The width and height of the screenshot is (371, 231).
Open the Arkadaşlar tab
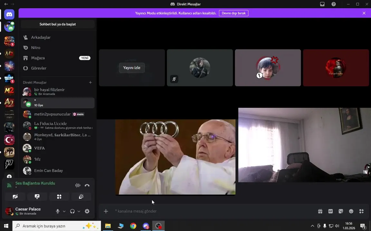(58, 37)
